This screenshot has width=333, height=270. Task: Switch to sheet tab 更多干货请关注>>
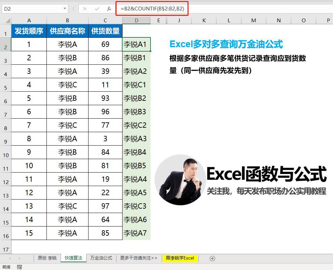coord(138,258)
